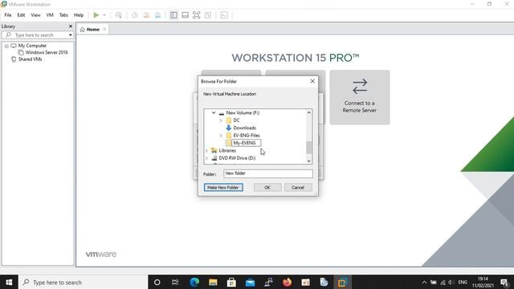Viewport: 514px width, 289px height.
Task: Click OK in Browse For Folder
Action: pyautogui.click(x=267, y=187)
